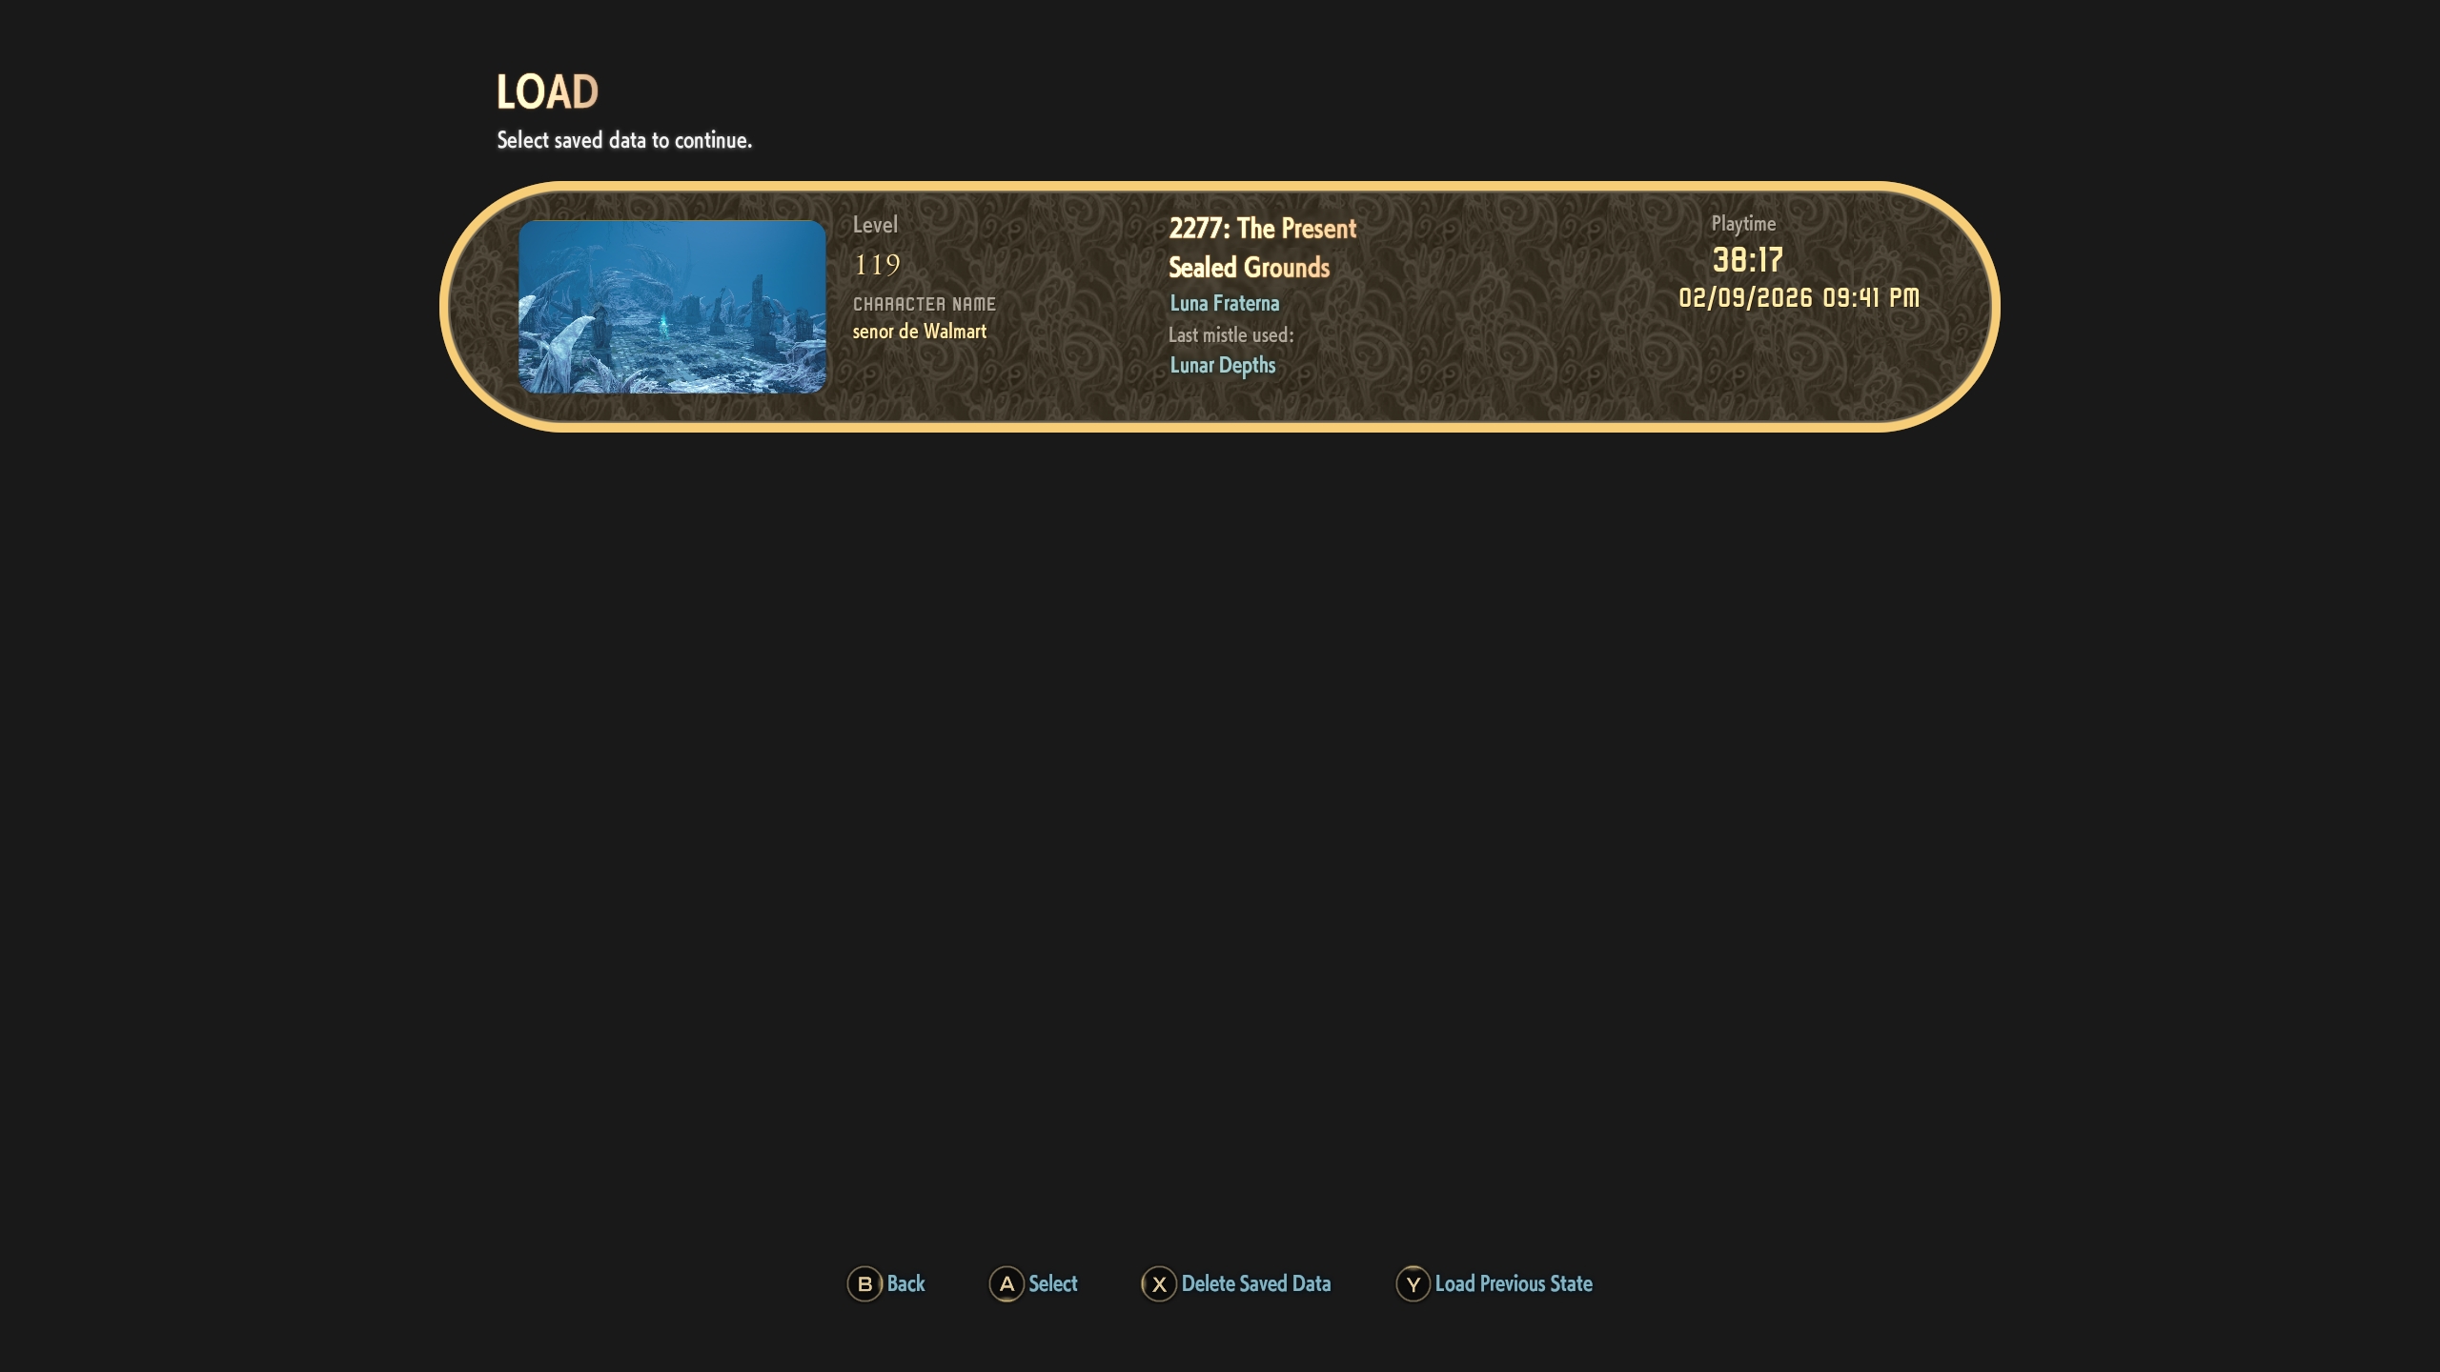
Task: Open the underwater save thumbnail
Action: pos(672,307)
